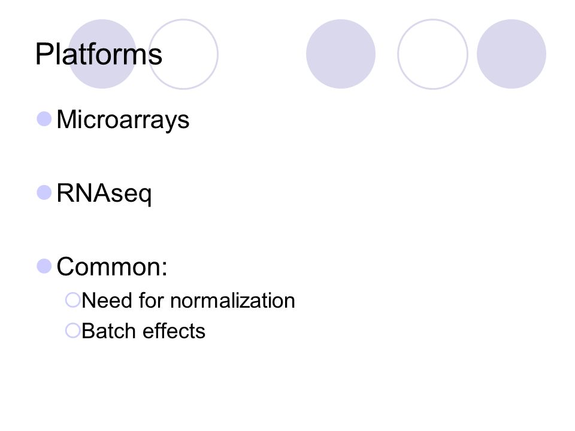Click the letter P in Platforms title
The height and width of the screenshot is (431, 575).
click(44, 54)
